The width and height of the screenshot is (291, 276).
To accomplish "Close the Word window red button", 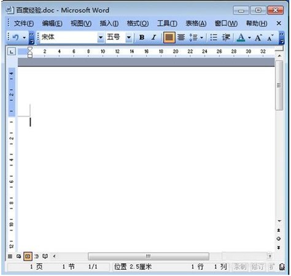I will (276, 10).
